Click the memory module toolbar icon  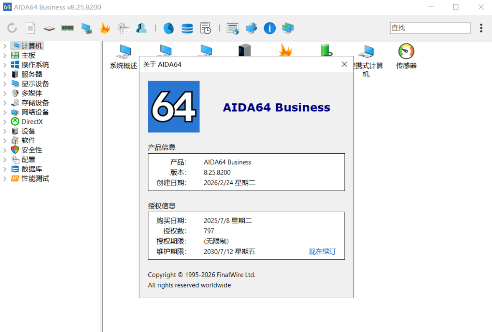point(68,28)
